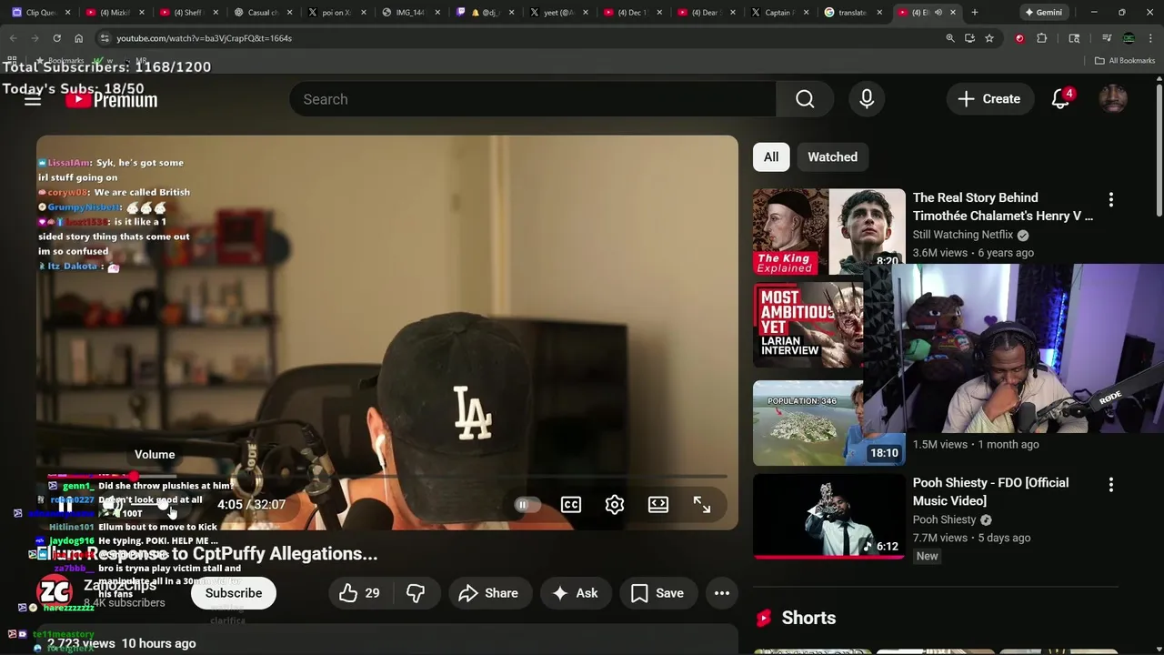Go back in browser history
Screen dimensions: 1164x655
(13, 38)
